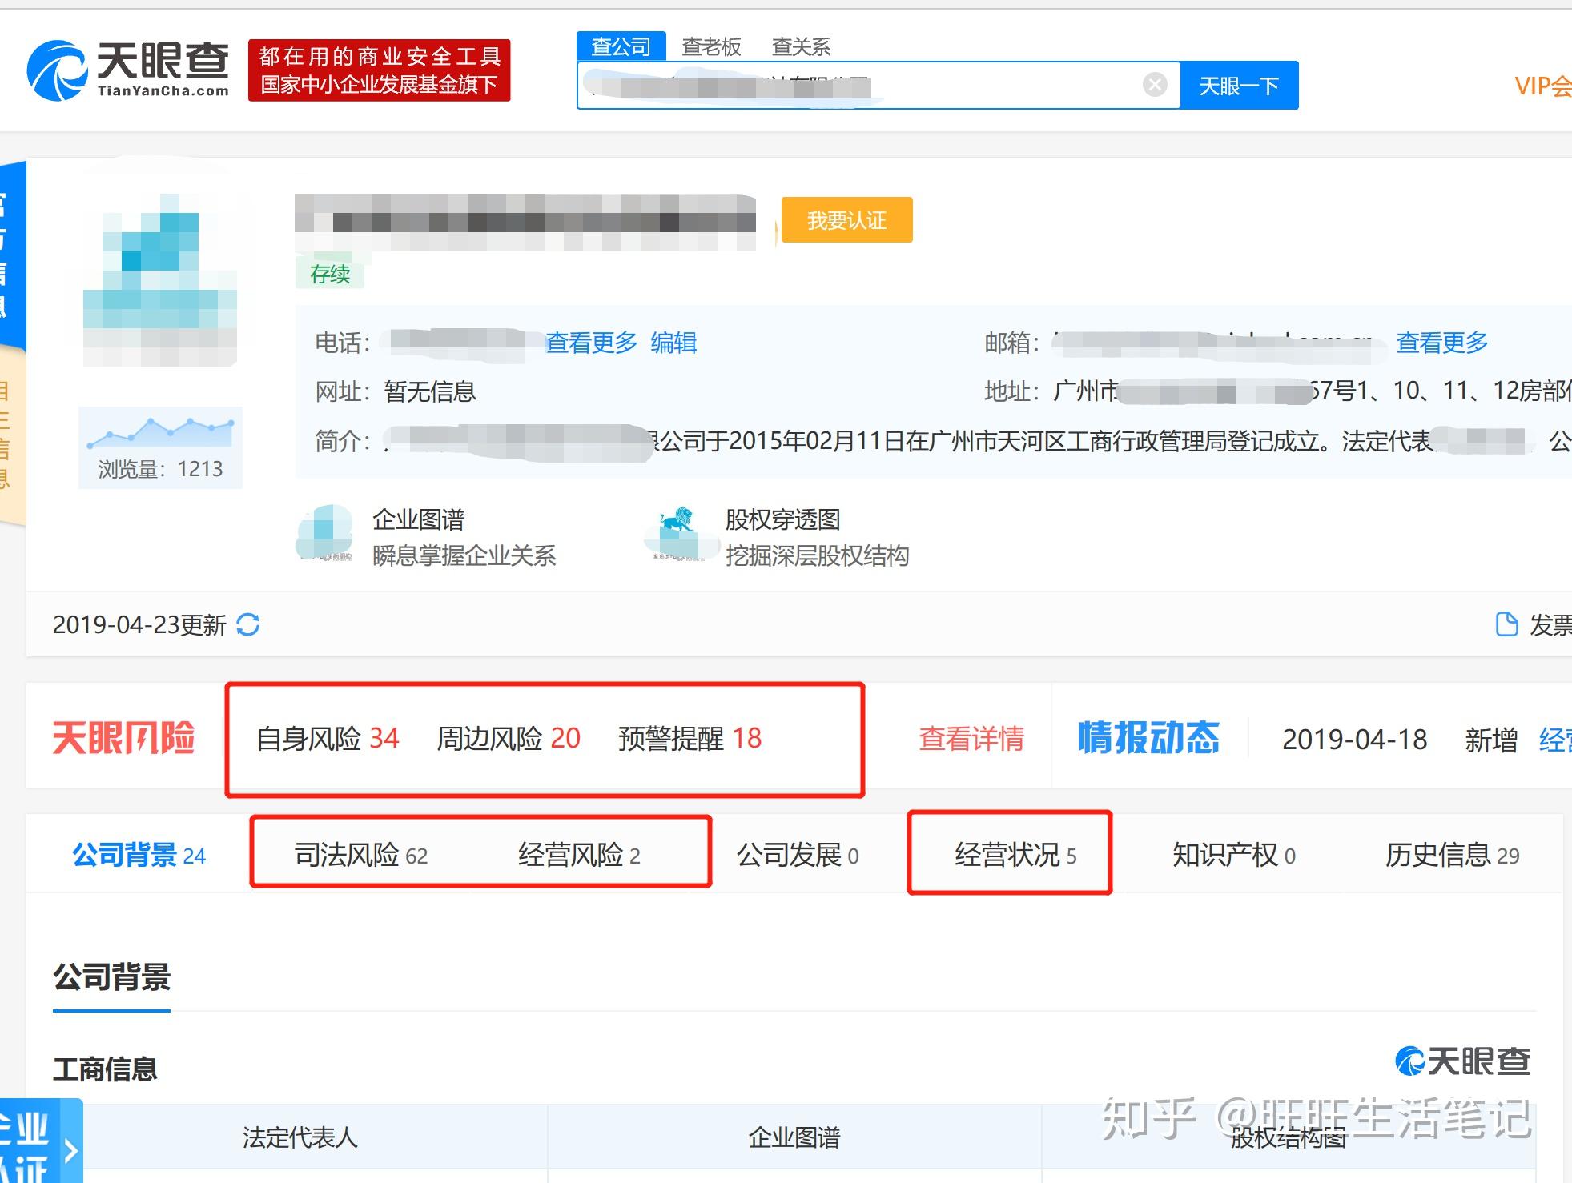Click the 发票 document icon
1572x1183 pixels.
coord(1506,624)
